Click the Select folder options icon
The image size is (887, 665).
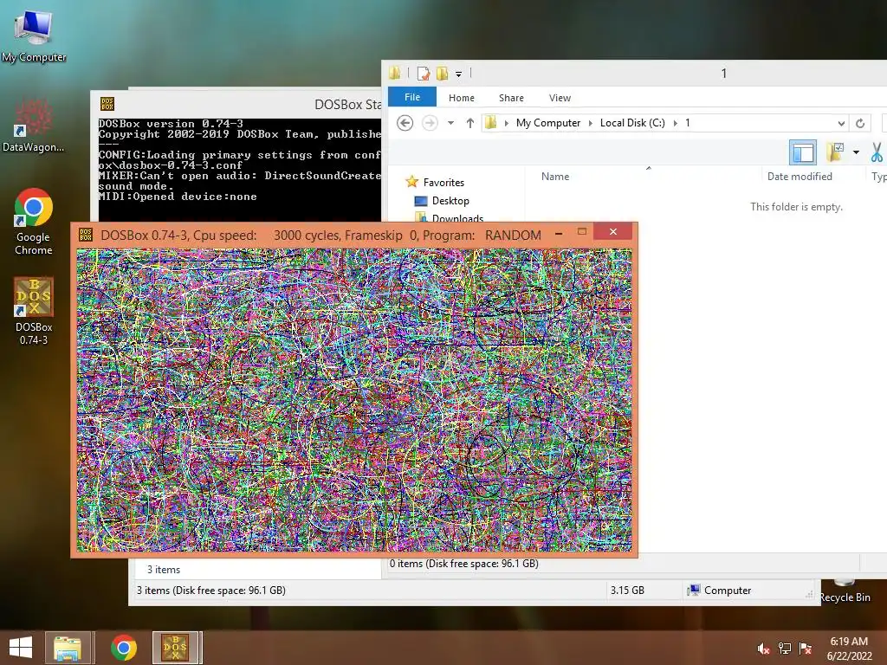836,152
